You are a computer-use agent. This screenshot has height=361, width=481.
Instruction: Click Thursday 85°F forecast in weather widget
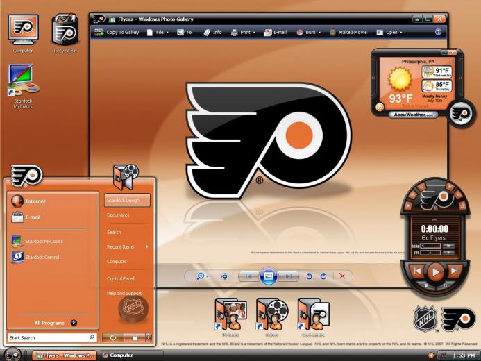pyautogui.click(x=437, y=85)
